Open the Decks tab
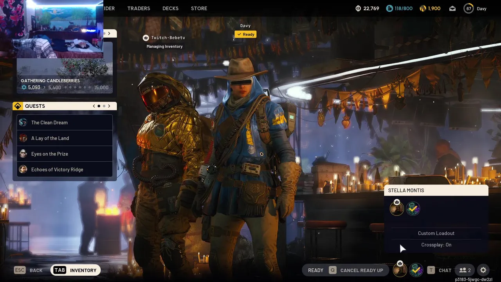 click(x=170, y=8)
